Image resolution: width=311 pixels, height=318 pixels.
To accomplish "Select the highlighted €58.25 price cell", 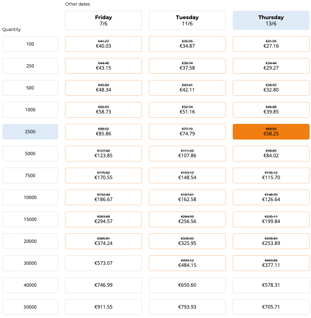I will pos(271,132).
